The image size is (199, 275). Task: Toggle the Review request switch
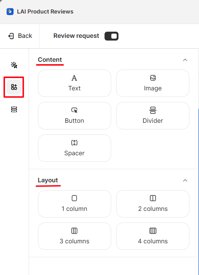(112, 36)
